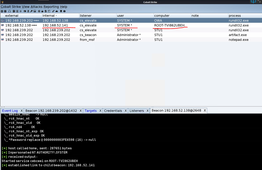Click 'Impersonated NT AUTHORITY\SYSTEM' output line
The width and height of the screenshot is (262, 170).
[35, 153]
